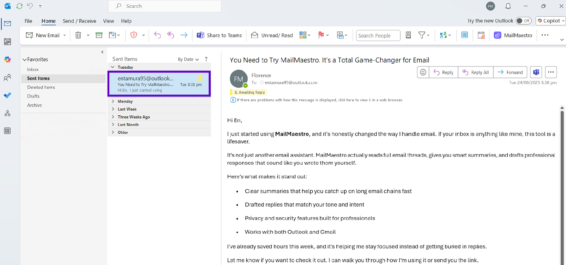Viewport: 566px width, 265px height.
Task: Switch to the Send / Receive tab
Action: point(79,21)
